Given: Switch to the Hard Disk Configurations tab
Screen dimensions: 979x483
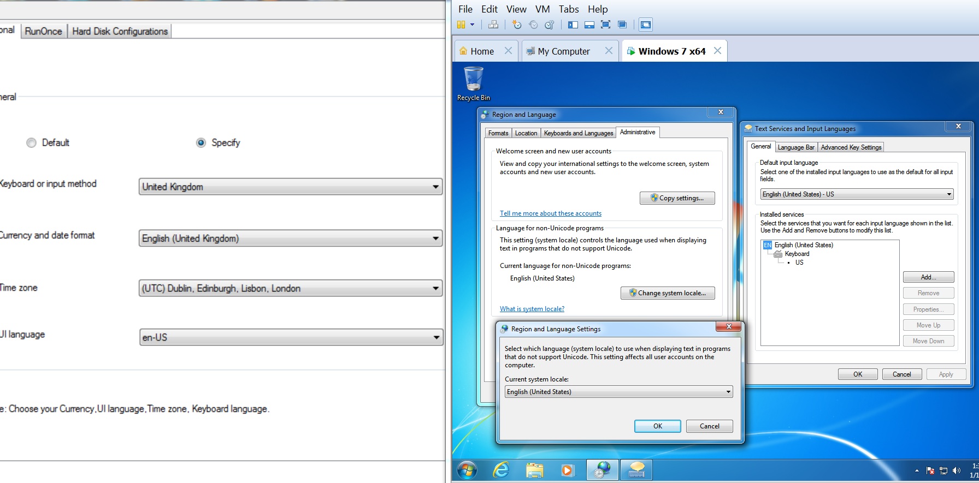Looking at the screenshot, I should [x=120, y=31].
